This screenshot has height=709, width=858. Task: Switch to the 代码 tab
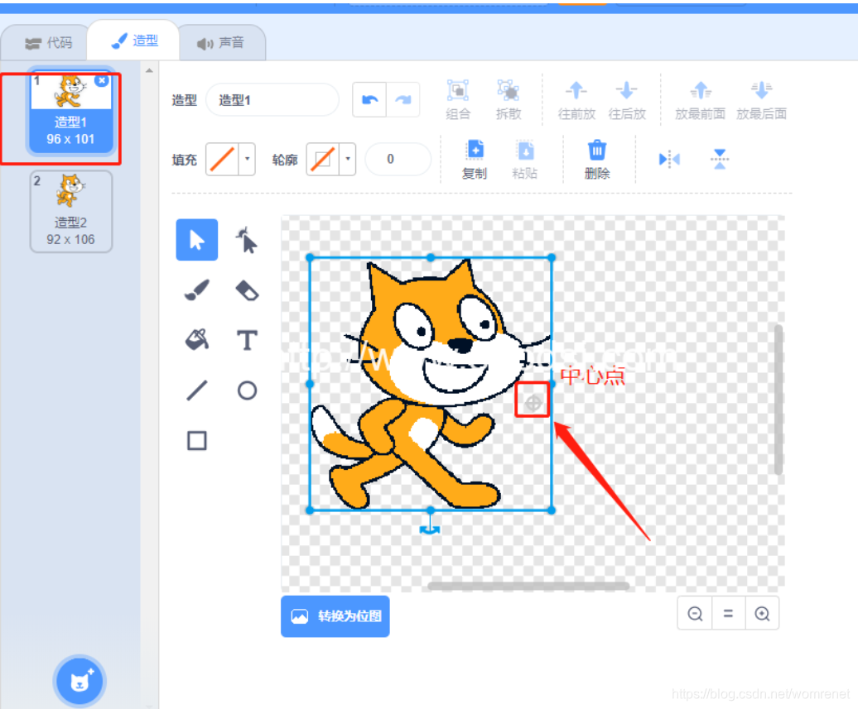coord(49,43)
